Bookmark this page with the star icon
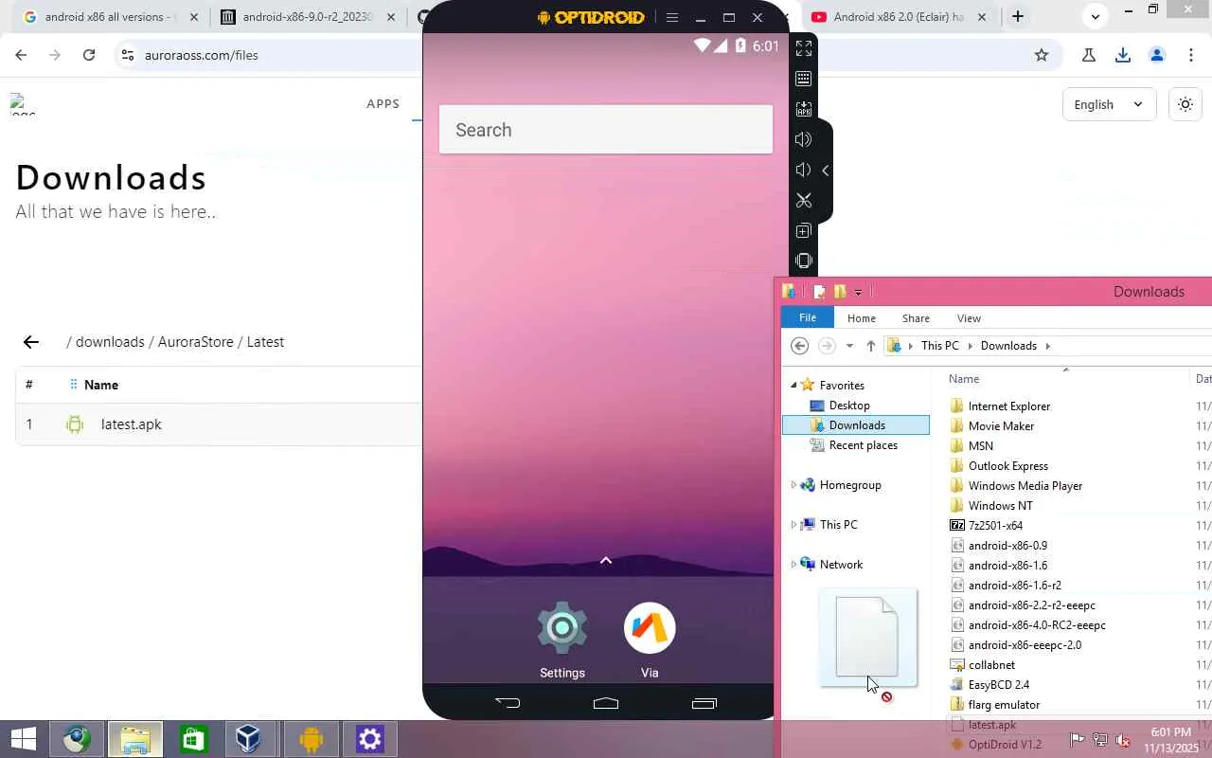This screenshot has height=758, width=1212. click(1042, 55)
